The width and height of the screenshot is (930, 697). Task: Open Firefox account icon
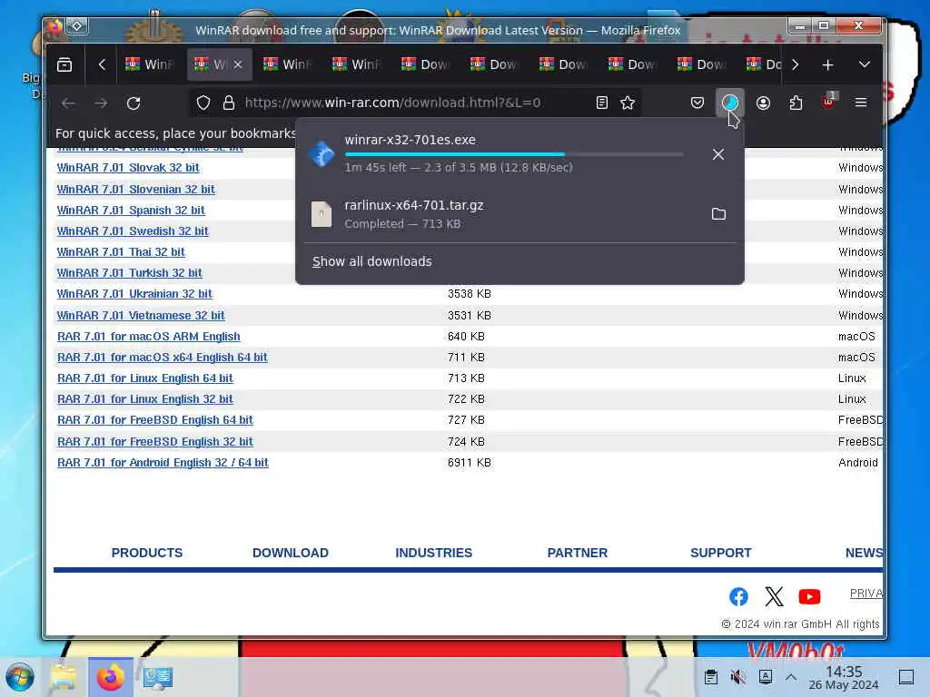(763, 103)
